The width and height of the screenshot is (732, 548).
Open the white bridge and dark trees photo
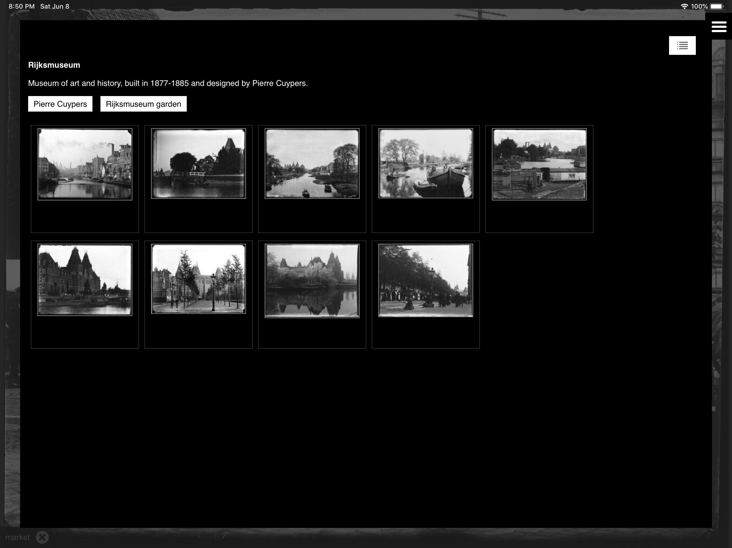point(199,163)
